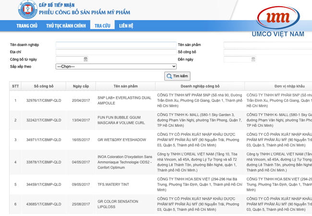
Task: Click the date 20/04/2017
Action: (x=81, y=100)
